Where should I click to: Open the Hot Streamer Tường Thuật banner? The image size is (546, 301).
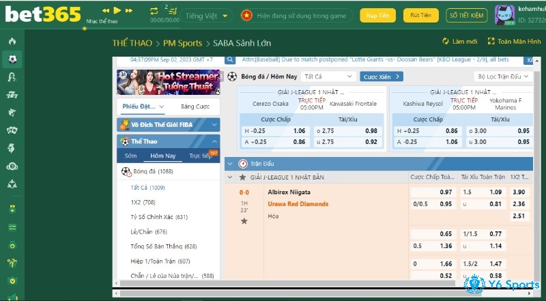[169, 82]
